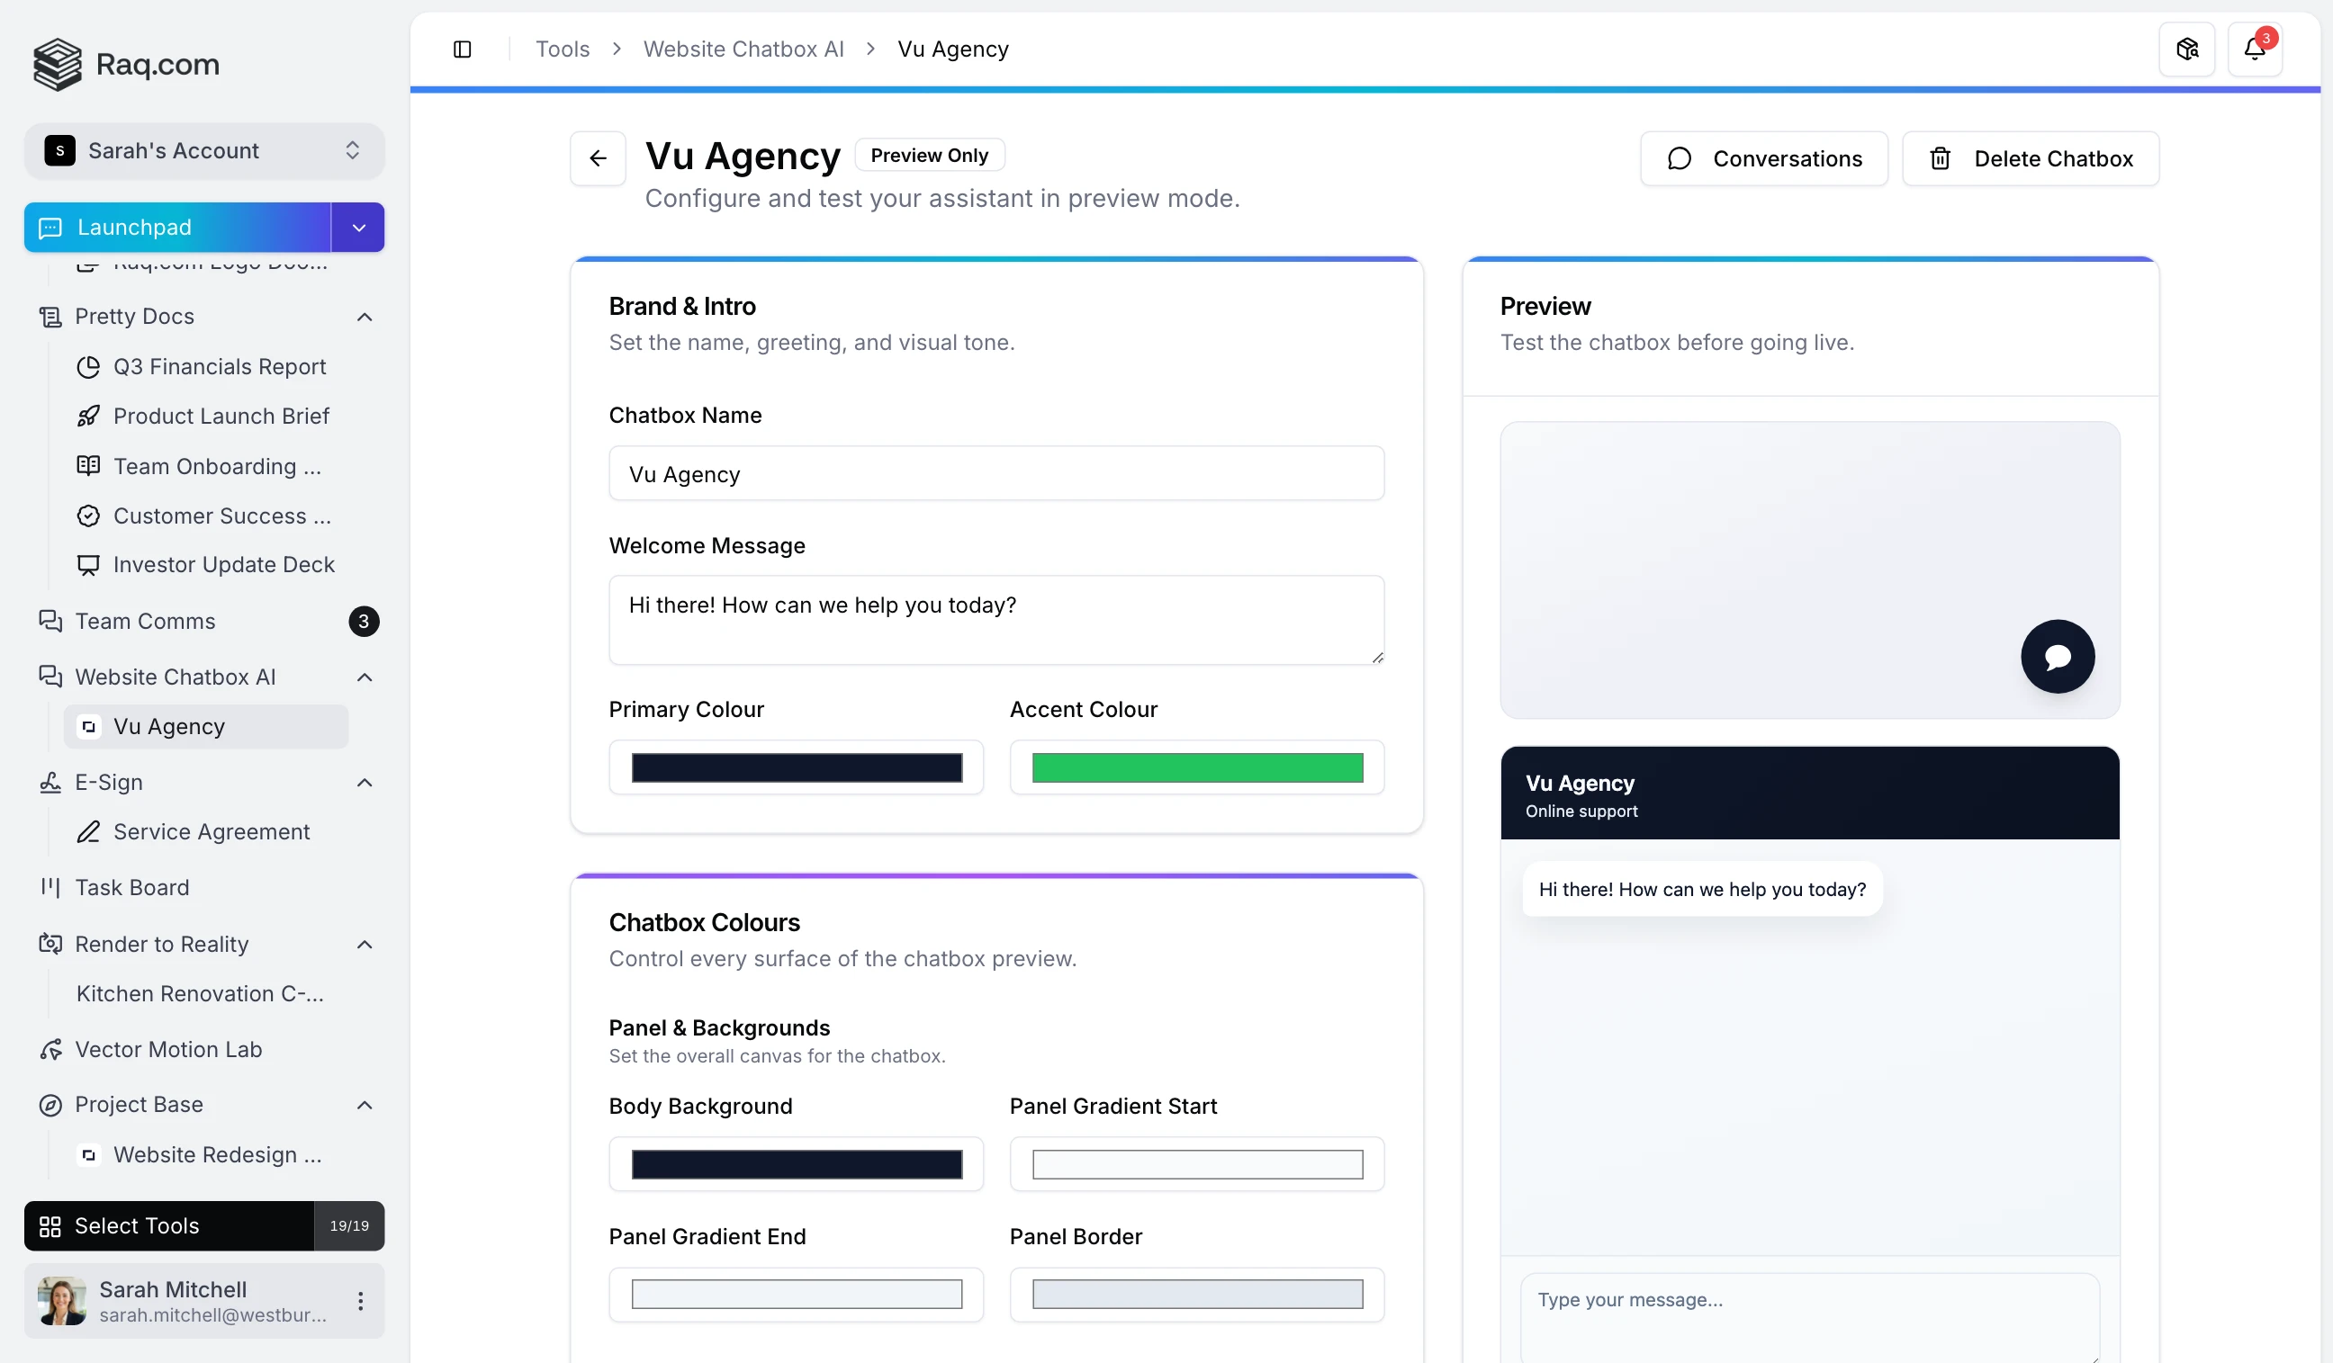Collapse the Website Chatbox AI section

(x=364, y=677)
